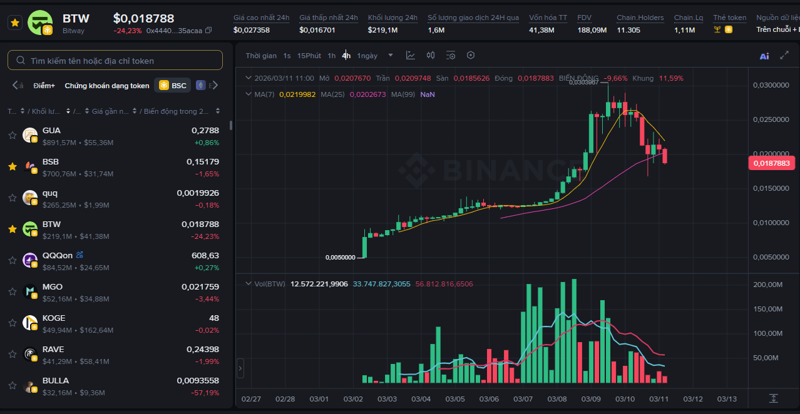800x414 pixels.
Task: Click the BULLA token logo
Action: click(30, 385)
